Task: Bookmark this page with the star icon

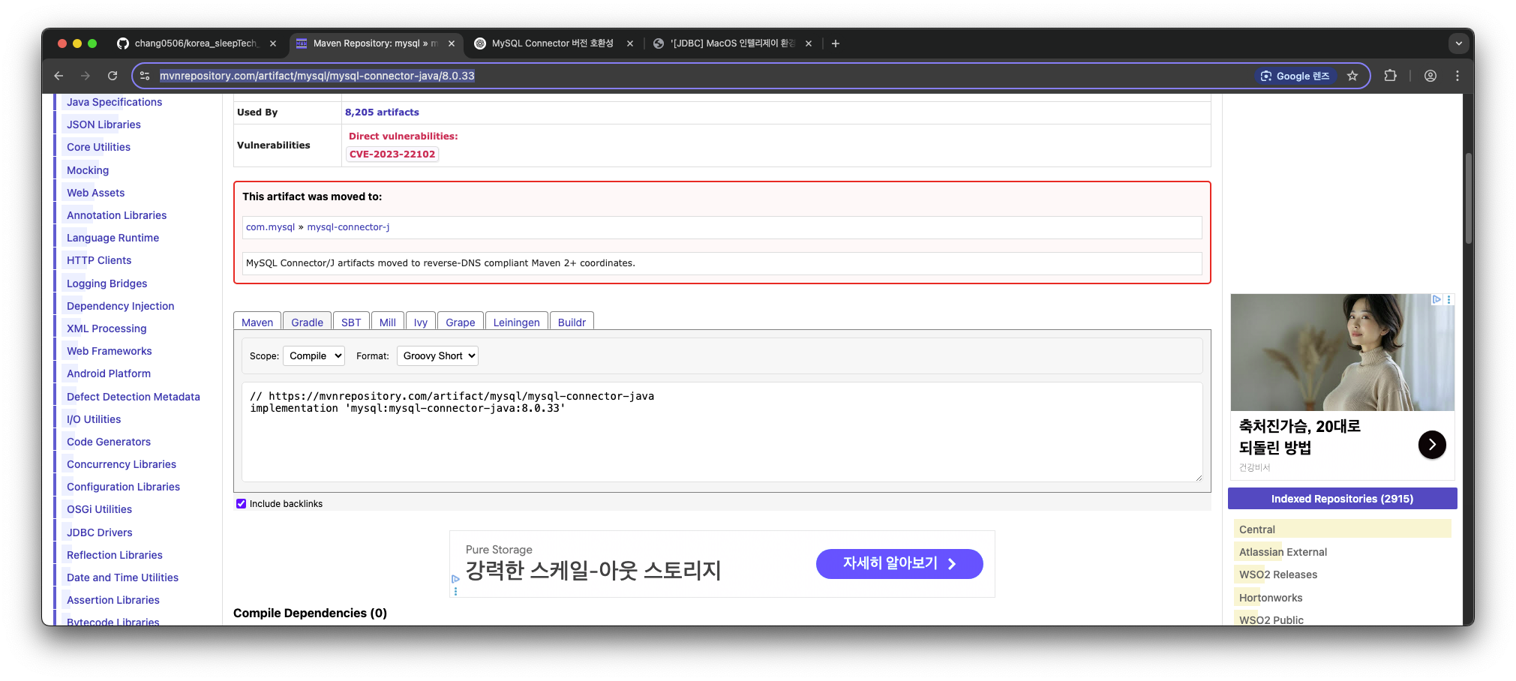Action: (x=1352, y=76)
